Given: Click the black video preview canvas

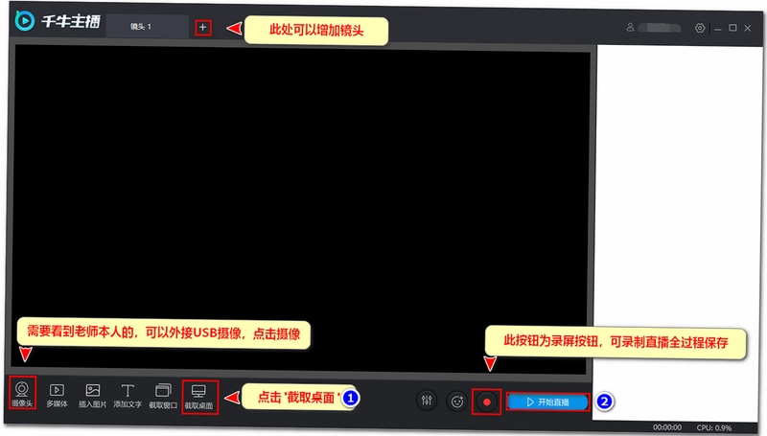Looking at the screenshot, I should tap(301, 210).
